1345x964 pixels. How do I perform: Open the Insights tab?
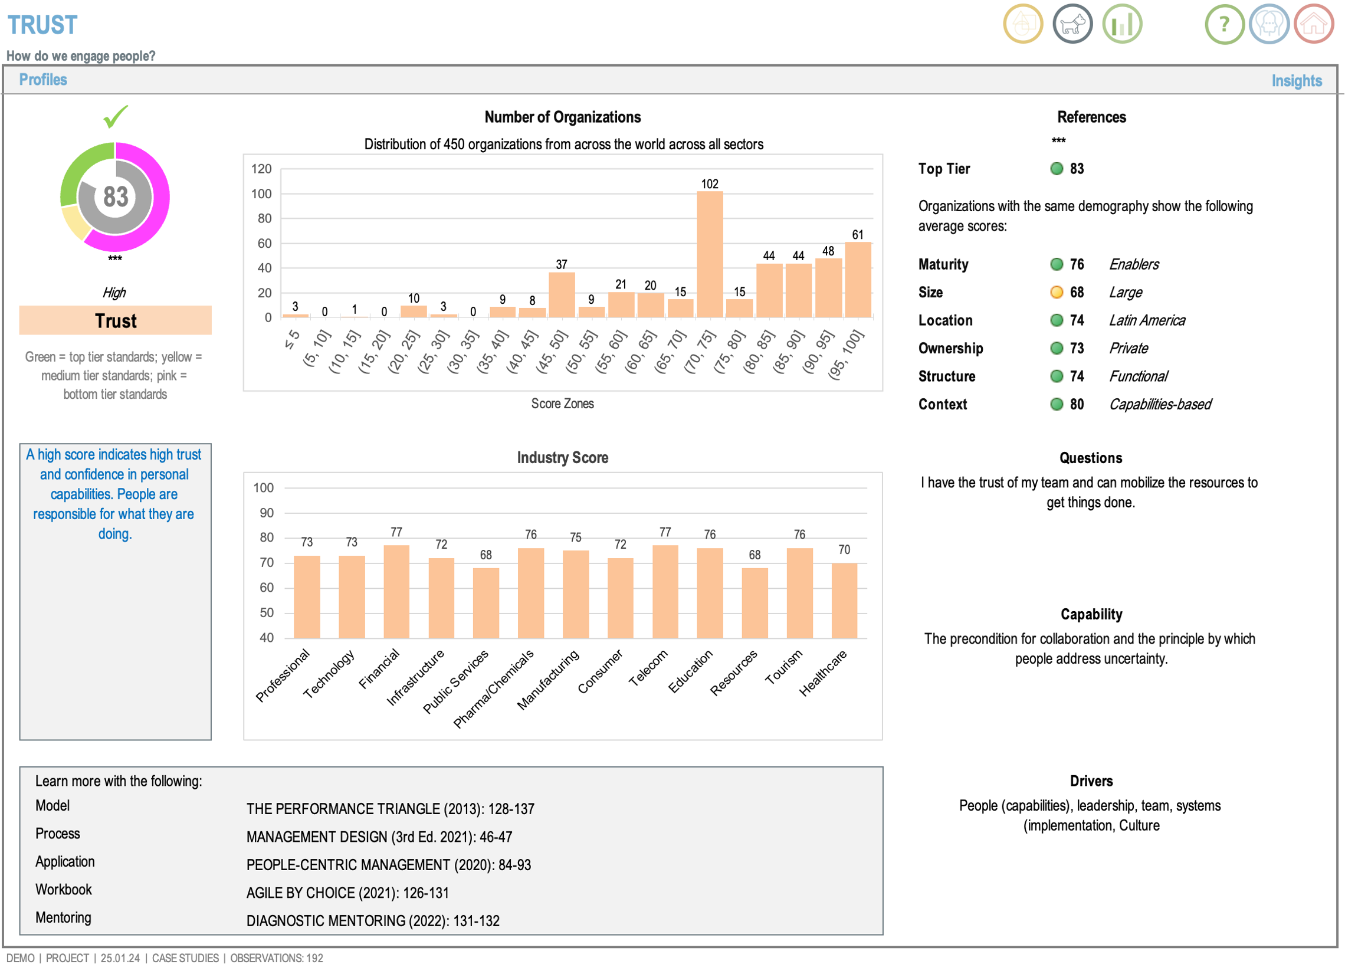coord(1297,81)
